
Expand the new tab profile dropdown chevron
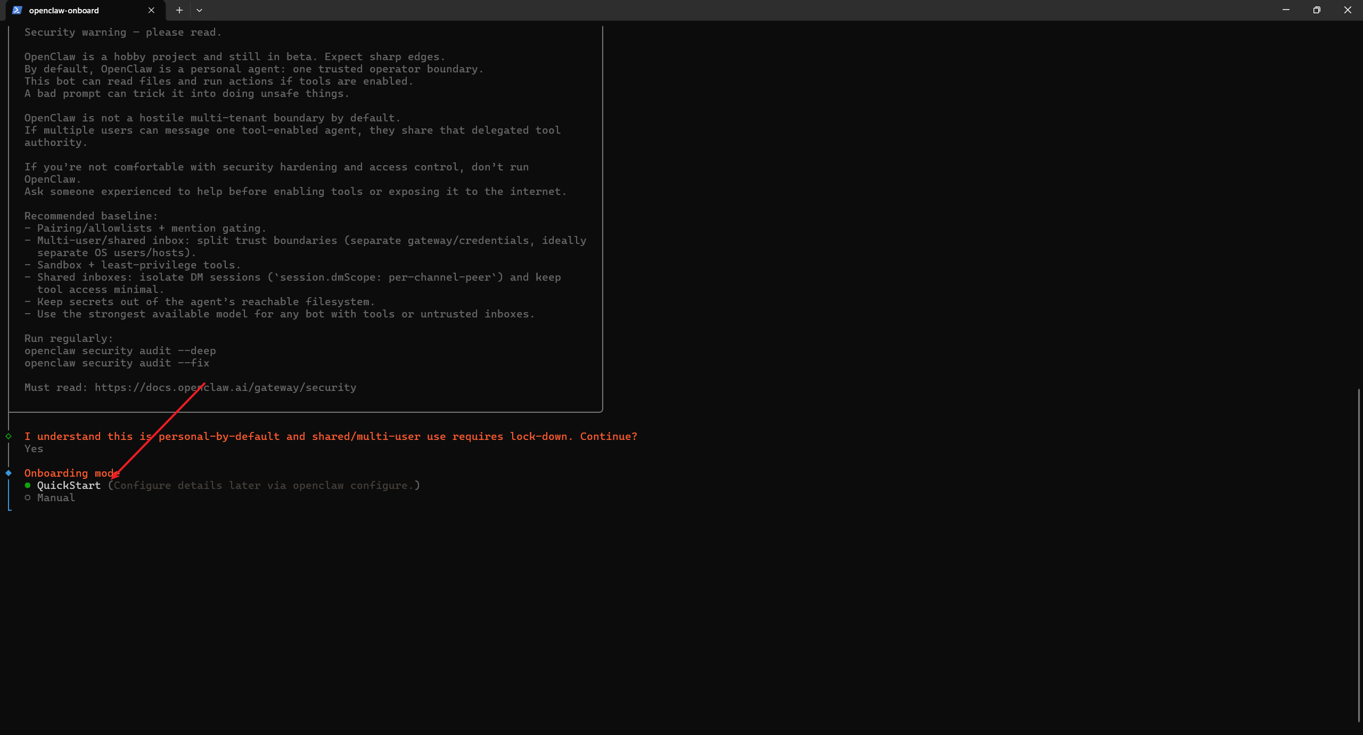point(199,10)
